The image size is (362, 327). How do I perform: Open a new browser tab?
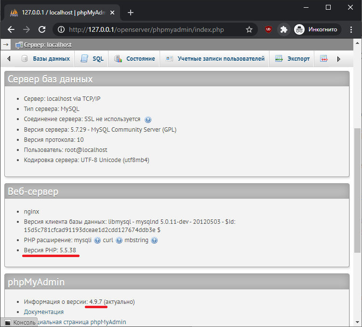pos(130,13)
